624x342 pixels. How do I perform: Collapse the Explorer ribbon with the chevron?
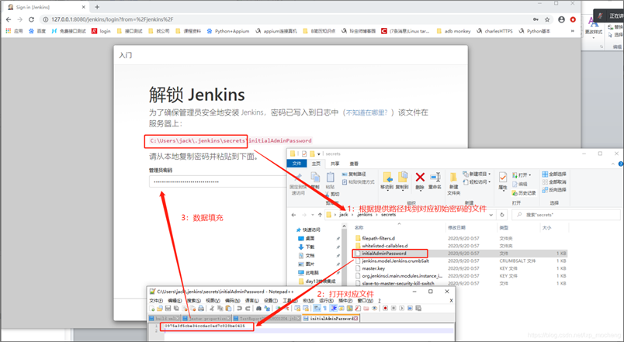click(x=613, y=164)
